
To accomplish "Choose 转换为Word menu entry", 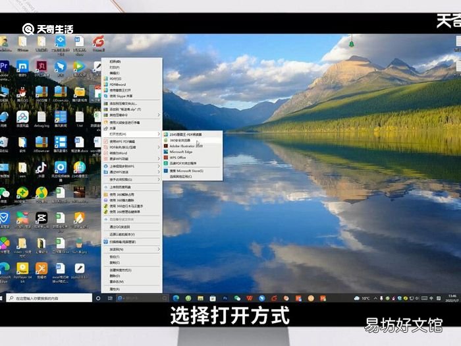I will (x=132, y=153).
